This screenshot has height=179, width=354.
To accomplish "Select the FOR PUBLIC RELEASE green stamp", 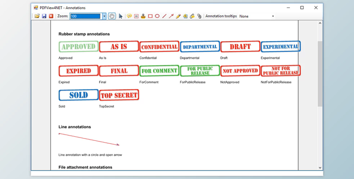I will [x=200, y=71].
